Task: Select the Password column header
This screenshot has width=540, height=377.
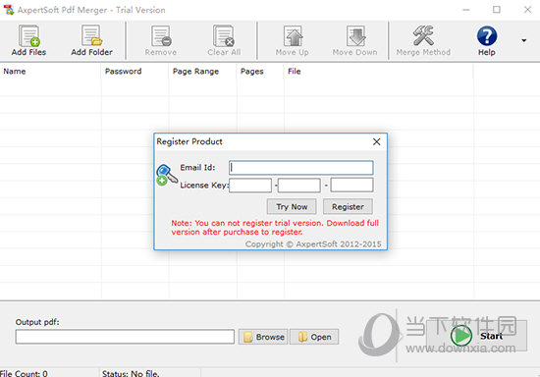Action: point(135,72)
